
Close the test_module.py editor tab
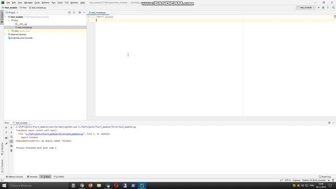pos(108,13)
